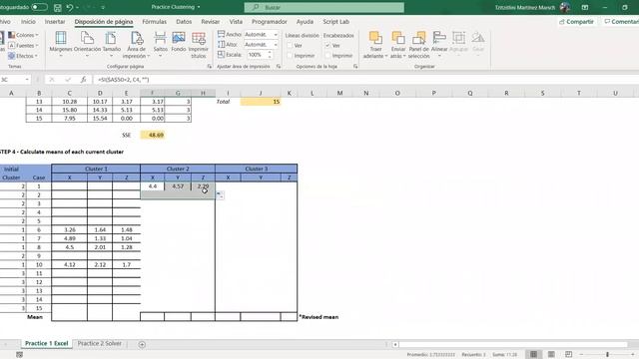Open the Programador tab
The height and width of the screenshot is (359, 639).
click(269, 22)
